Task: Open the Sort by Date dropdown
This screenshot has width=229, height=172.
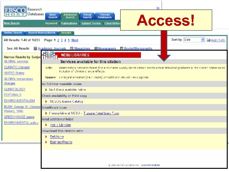Action: coord(194,39)
